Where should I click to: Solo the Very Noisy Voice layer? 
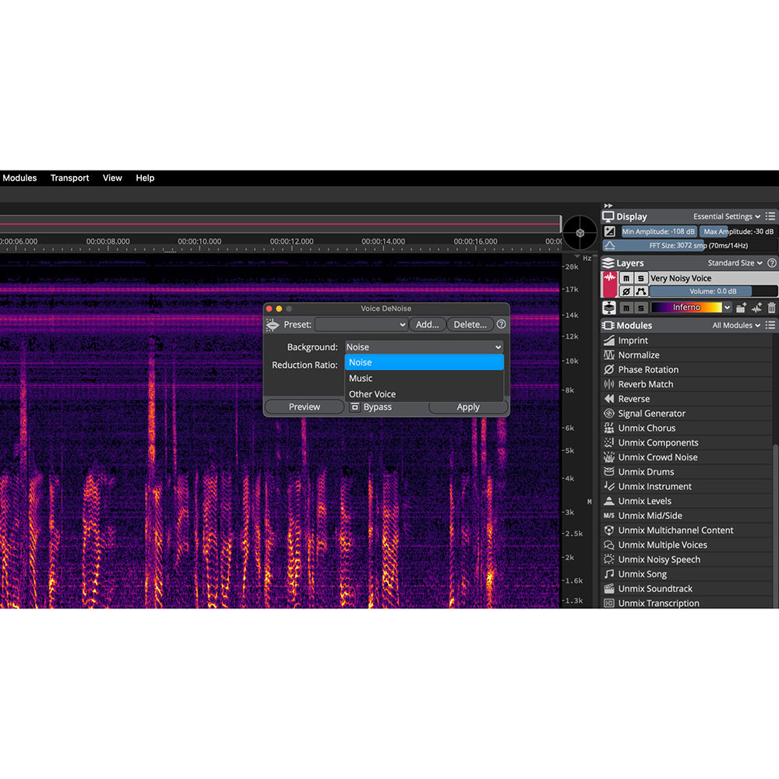coord(640,278)
